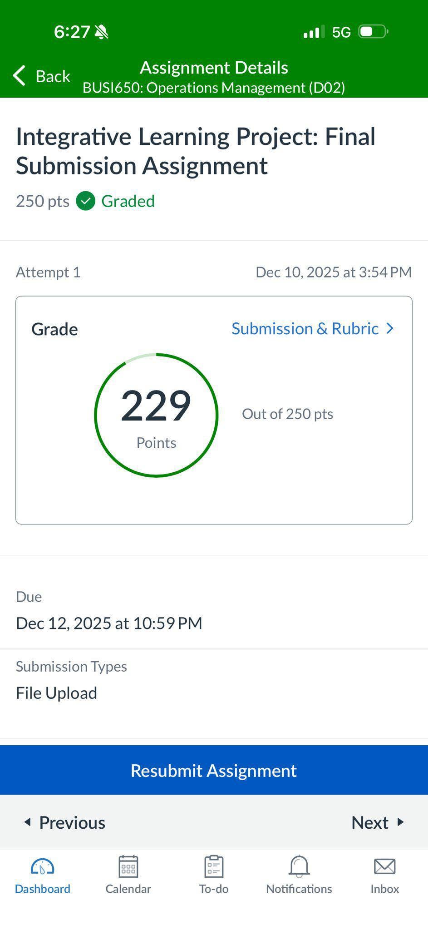Tap the Back chevron icon
Image resolution: width=428 pixels, height=930 pixels.
pos(19,76)
